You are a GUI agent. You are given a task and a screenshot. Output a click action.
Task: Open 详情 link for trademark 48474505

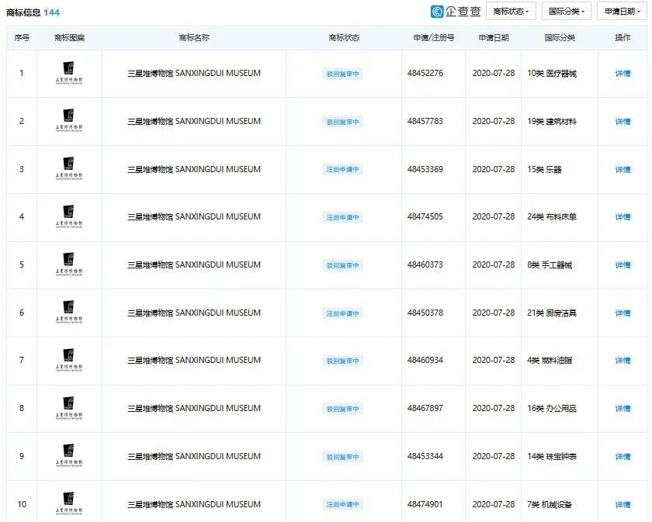623,217
